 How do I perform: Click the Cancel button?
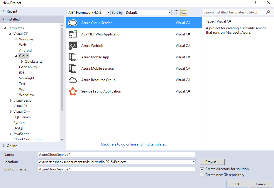tap(261, 184)
